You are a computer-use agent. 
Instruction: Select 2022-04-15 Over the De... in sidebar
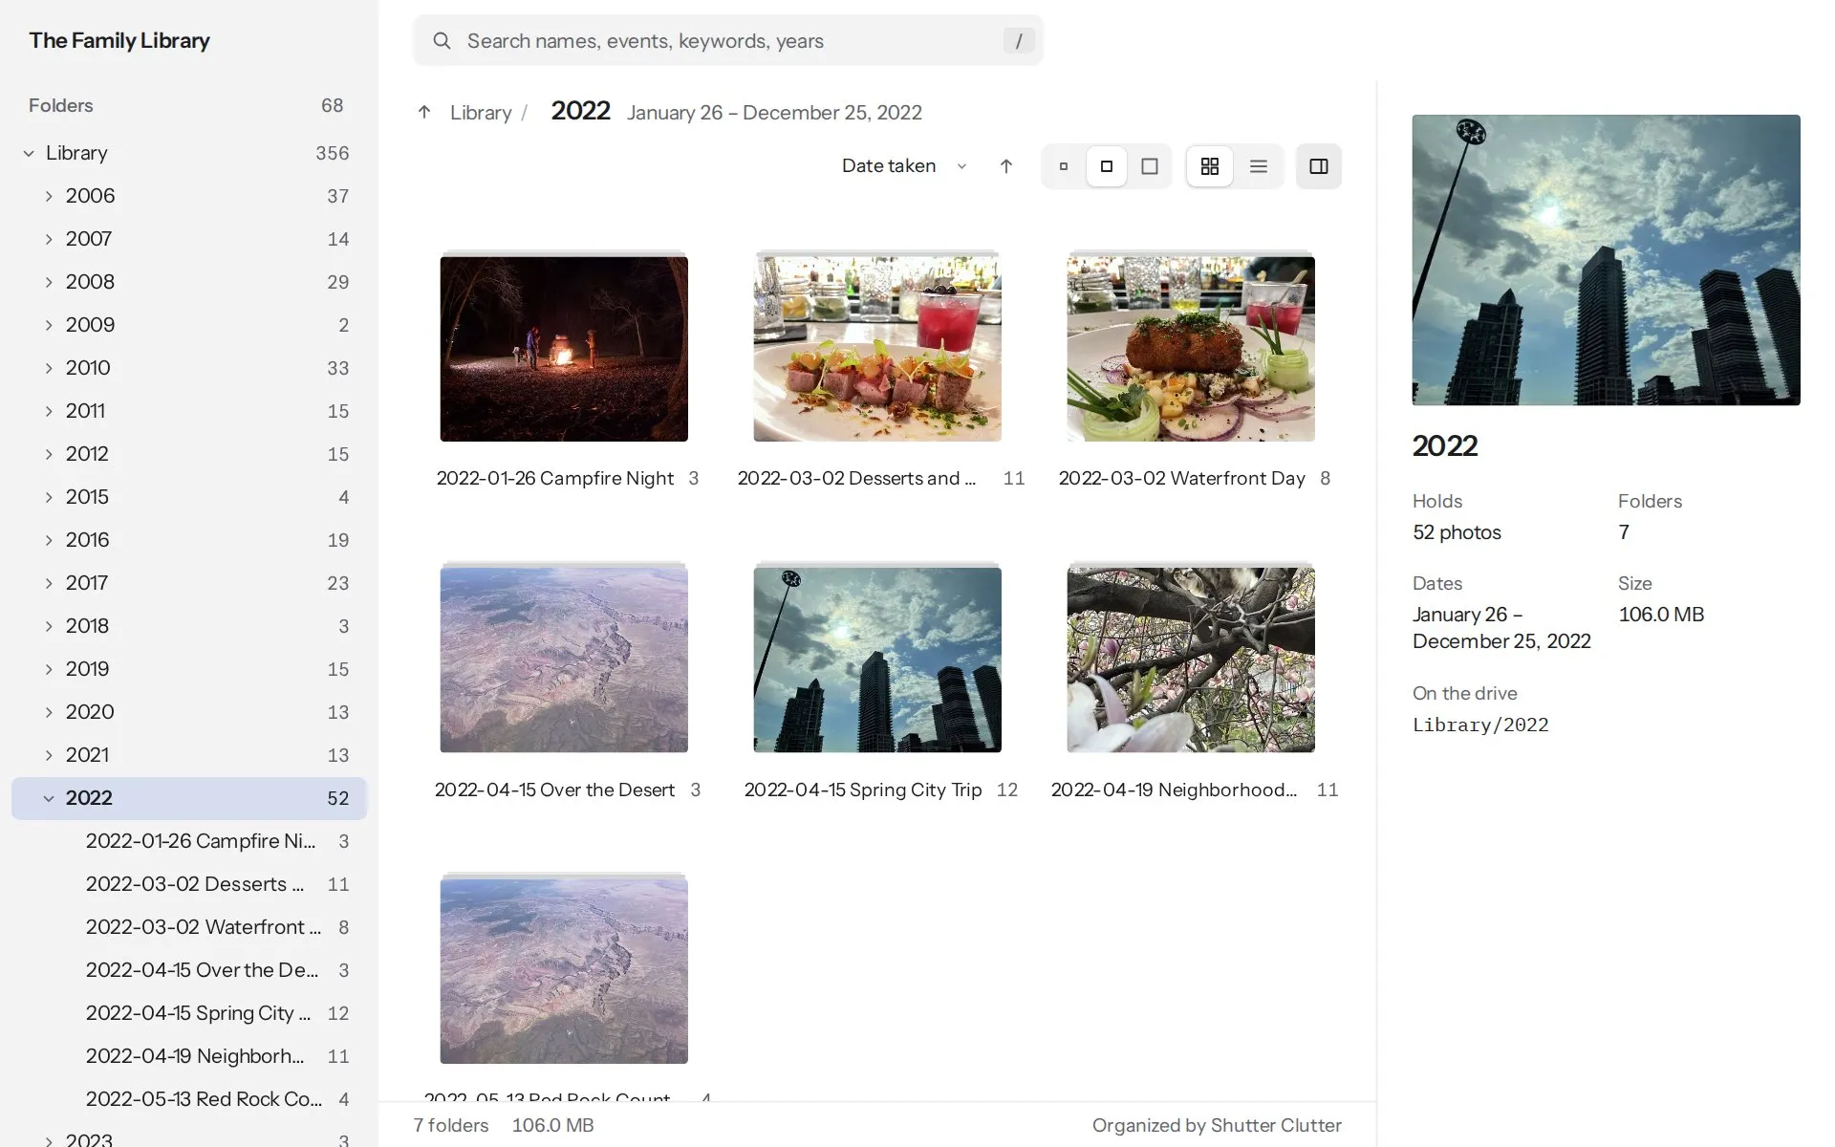(x=189, y=970)
